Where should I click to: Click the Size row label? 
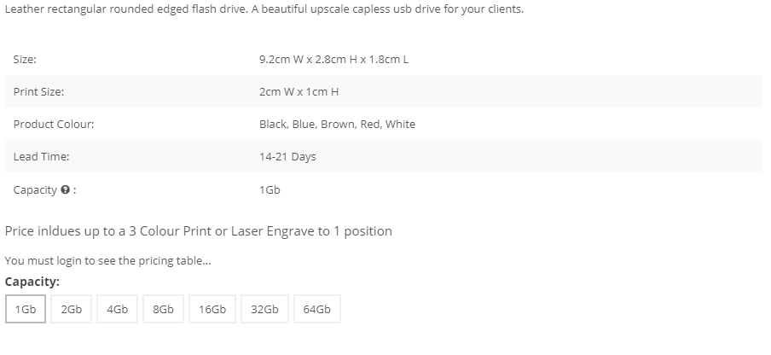tap(25, 60)
